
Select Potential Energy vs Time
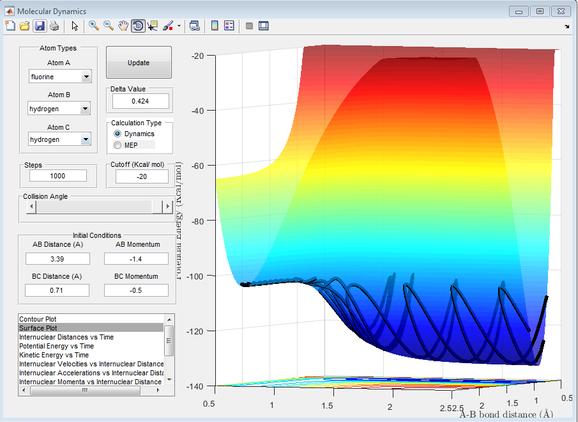[x=91, y=346]
